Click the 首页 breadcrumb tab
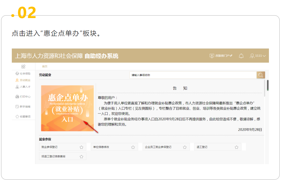The width and height of the screenshot is (281, 184). (44, 66)
